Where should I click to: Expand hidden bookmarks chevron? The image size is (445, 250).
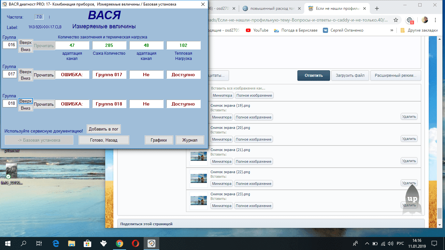coord(392,30)
